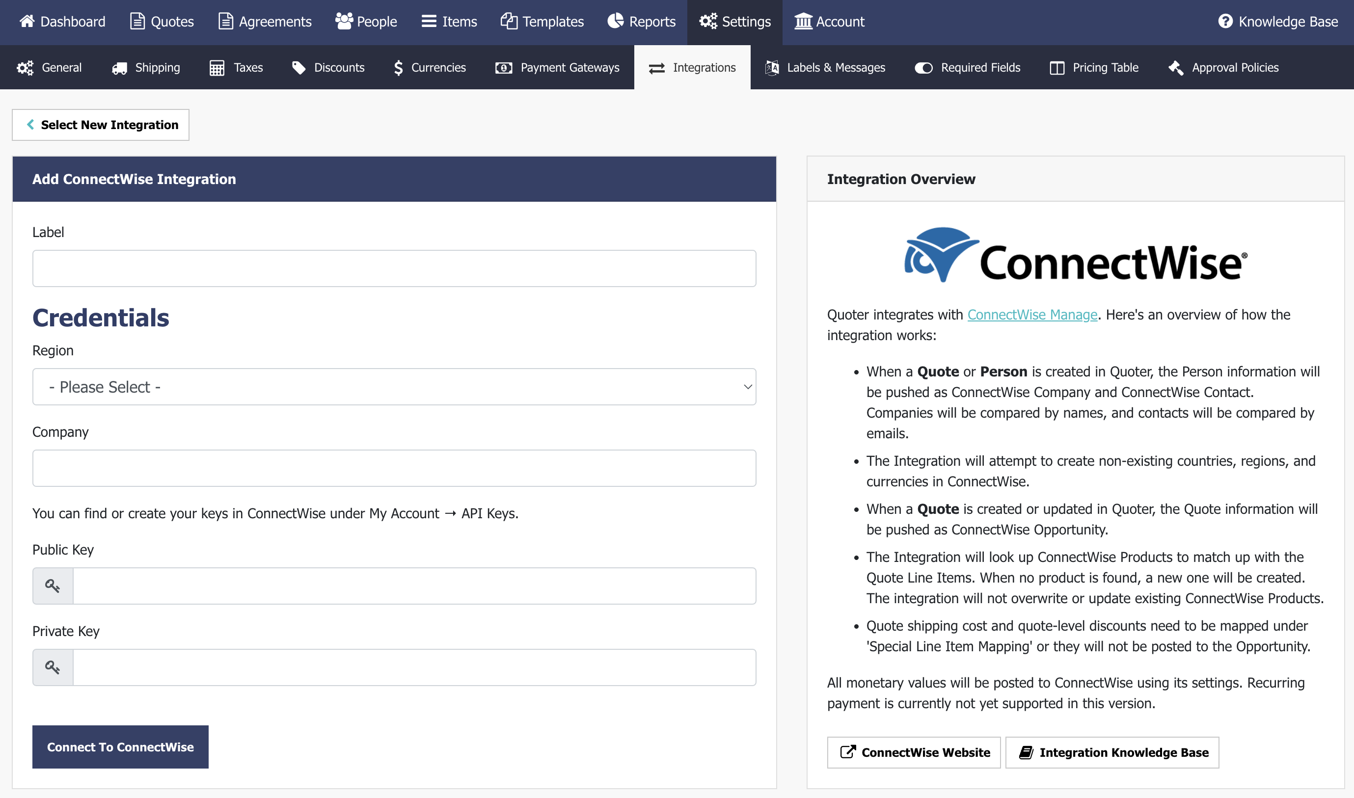Click the Payment Gateways money icon
The height and width of the screenshot is (798, 1354).
coord(504,68)
